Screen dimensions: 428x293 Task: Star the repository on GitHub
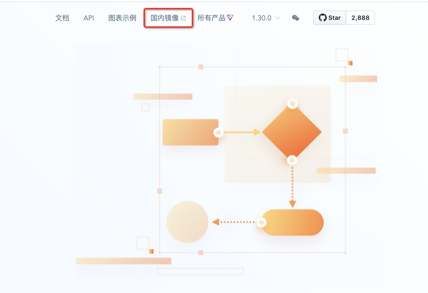(329, 18)
